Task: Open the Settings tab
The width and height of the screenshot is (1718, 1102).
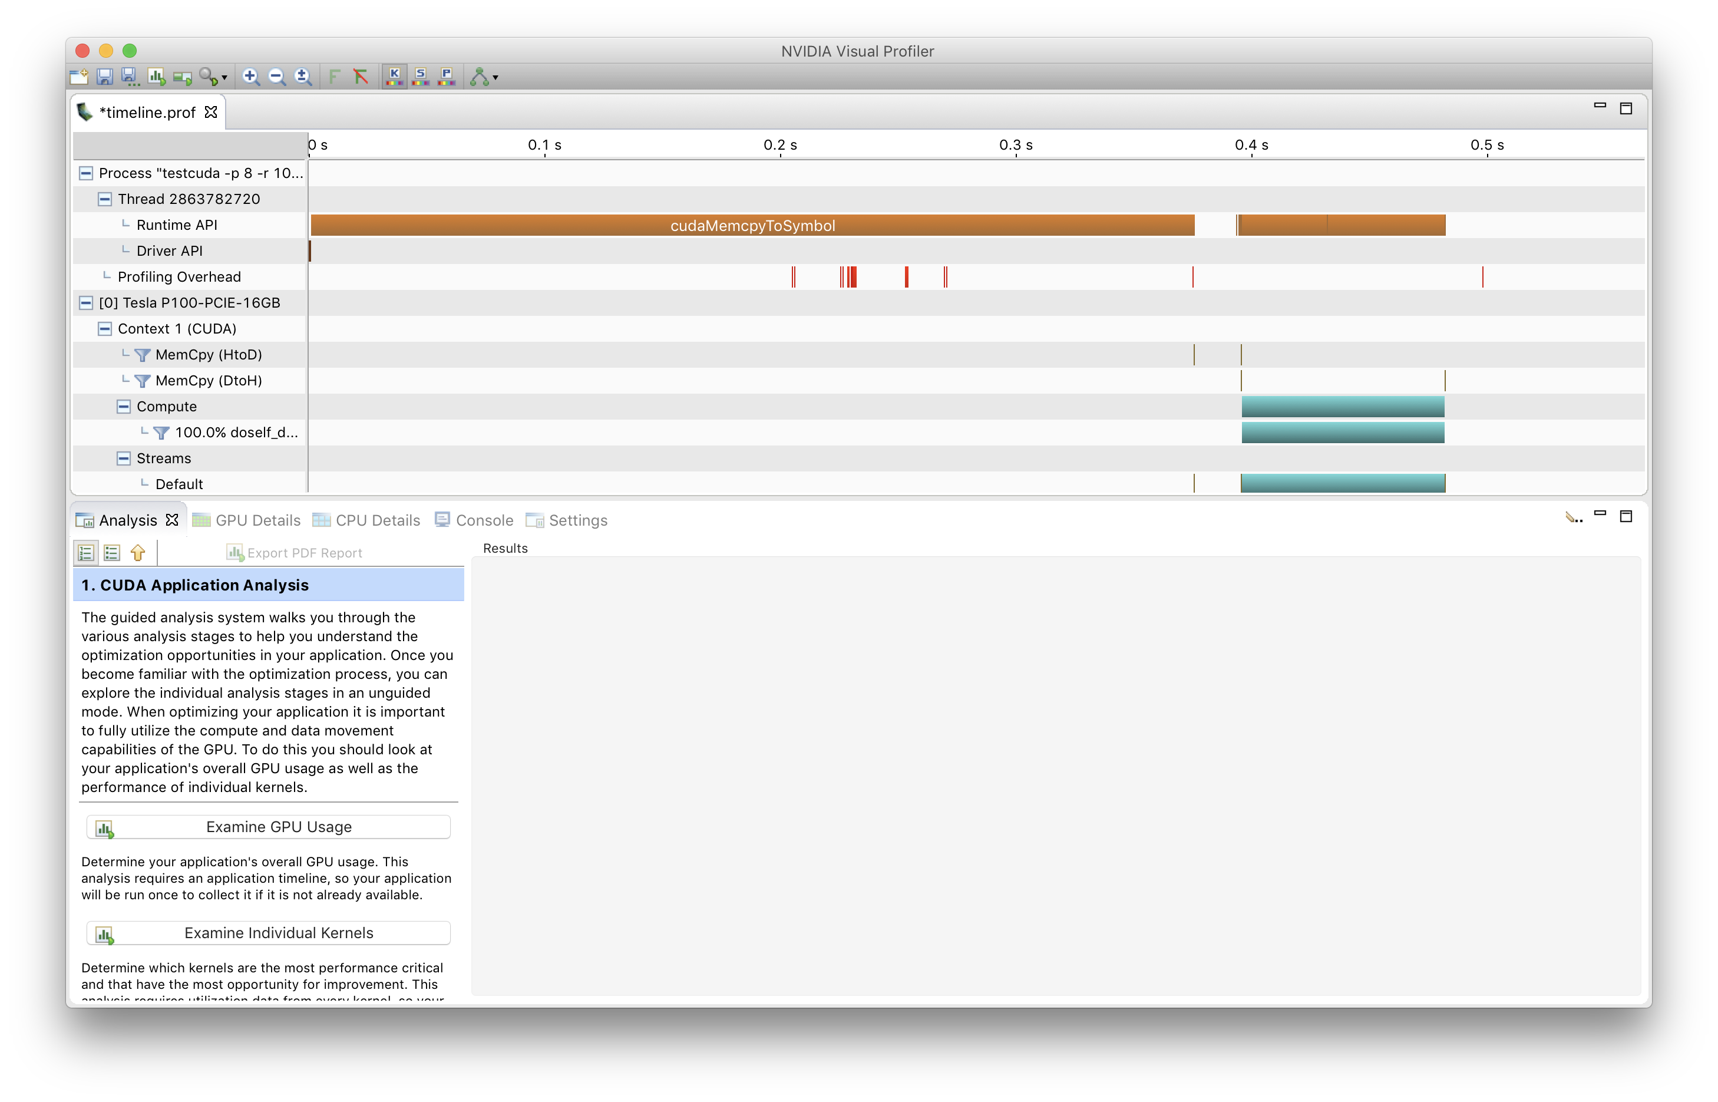Action: tap(566, 520)
